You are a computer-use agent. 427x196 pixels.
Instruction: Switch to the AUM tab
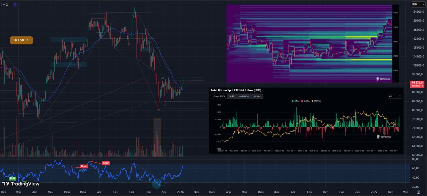pos(232,96)
